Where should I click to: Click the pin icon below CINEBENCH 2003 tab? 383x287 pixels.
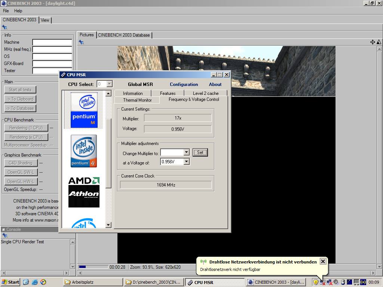(x=4, y=27)
